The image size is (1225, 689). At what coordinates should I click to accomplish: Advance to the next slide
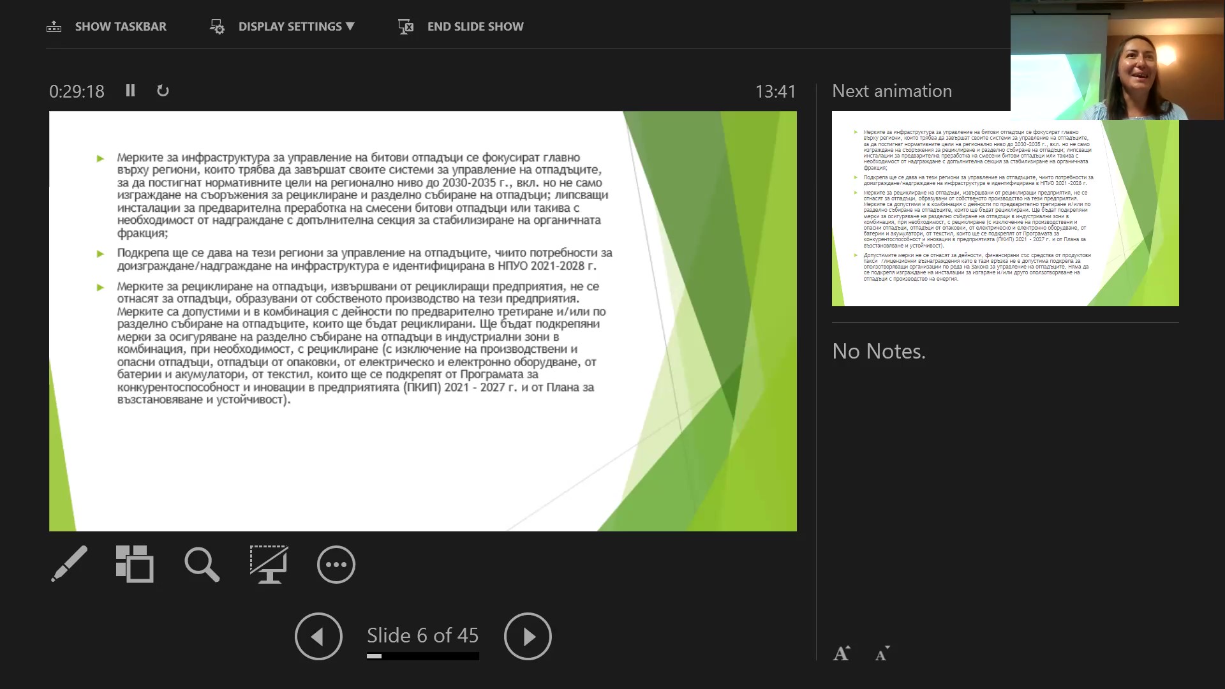click(527, 636)
